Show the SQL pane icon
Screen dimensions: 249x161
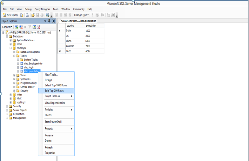(x=65, y=15)
